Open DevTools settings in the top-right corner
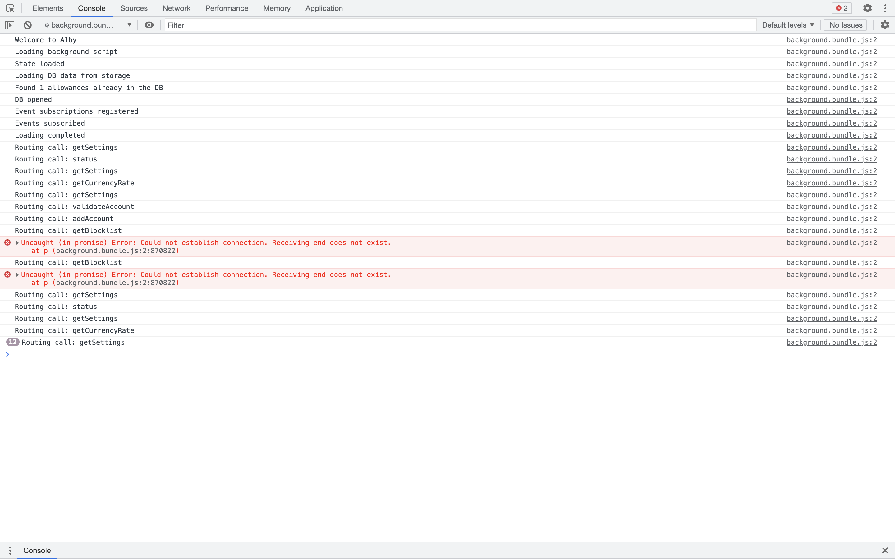 pyautogui.click(x=868, y=8)
